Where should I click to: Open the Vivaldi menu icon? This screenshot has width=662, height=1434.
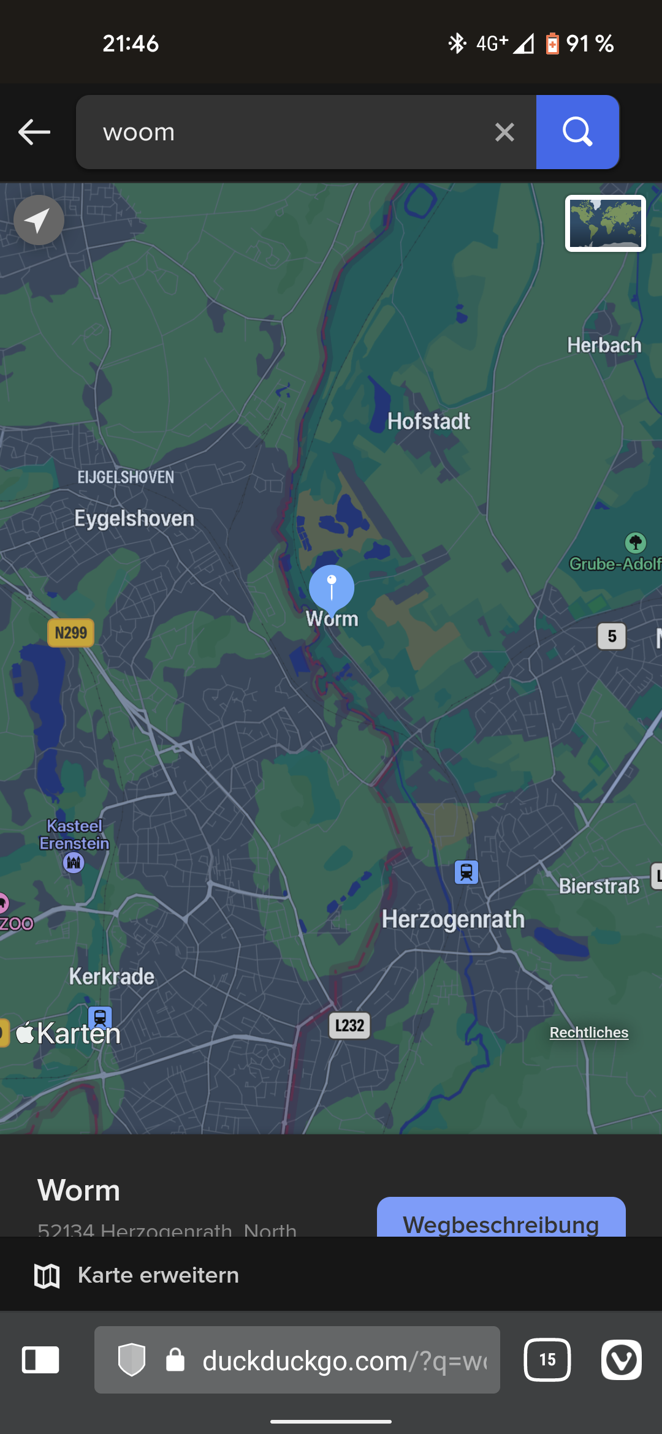pos(621,1360)
